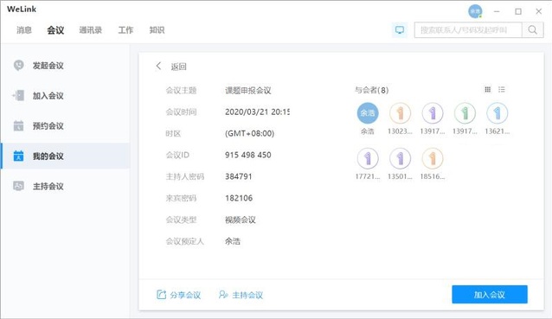Viewport: 552px width, 319px height.
Task: Switch attendees to list view
Action: (502, 90)
